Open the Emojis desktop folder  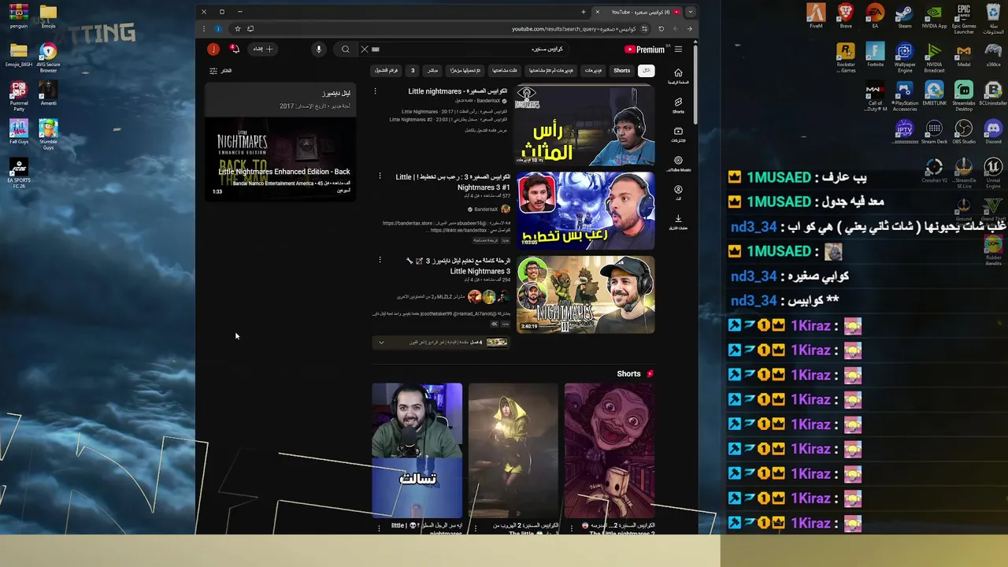coord(48,16)
